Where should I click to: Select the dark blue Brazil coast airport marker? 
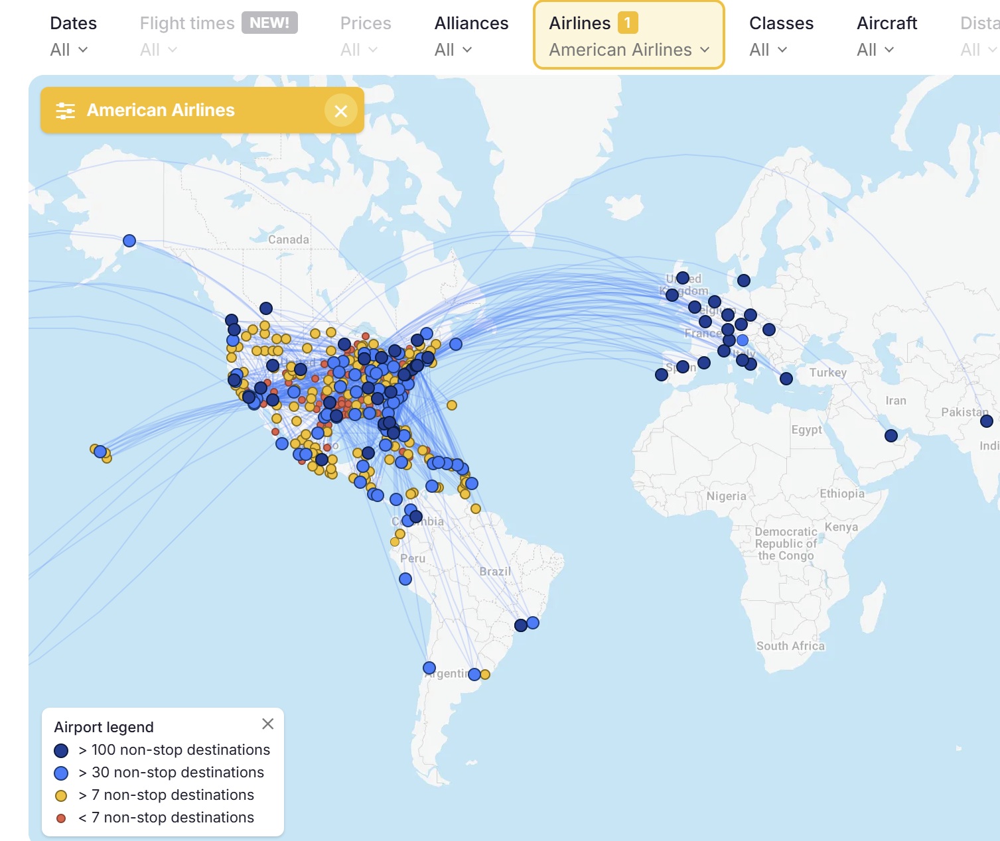521,625
